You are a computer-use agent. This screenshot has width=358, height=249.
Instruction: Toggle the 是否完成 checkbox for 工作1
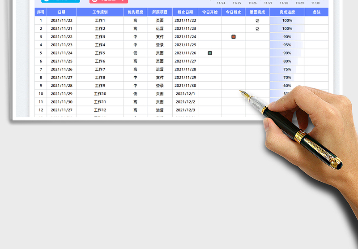coord(257,21)
